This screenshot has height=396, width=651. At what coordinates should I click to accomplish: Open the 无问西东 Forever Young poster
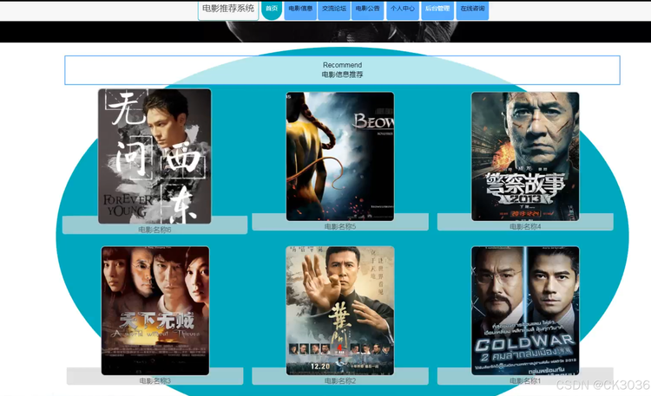155,156
